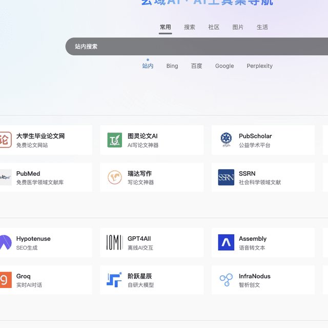Open the green 图灵论文AI icon
The image size is (328, 328).
[115, 140]
